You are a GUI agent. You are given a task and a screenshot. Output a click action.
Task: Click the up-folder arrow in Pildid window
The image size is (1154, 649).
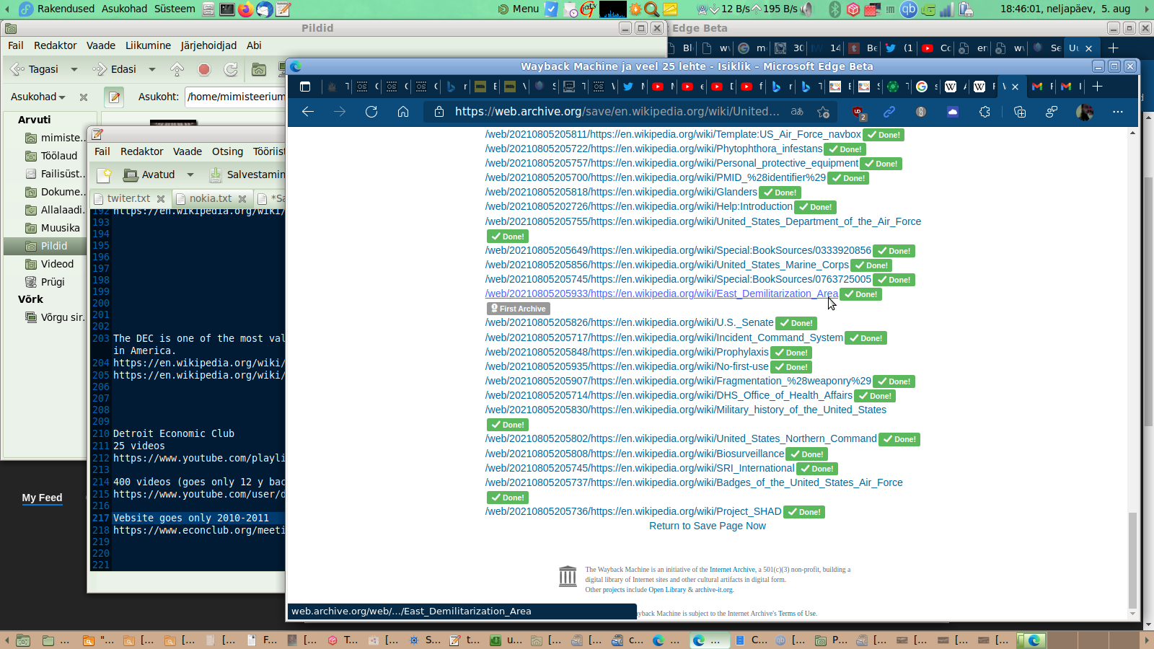pos(177,69)
